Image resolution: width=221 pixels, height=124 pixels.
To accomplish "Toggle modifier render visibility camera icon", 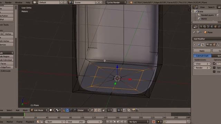I will tap(208, 45).
